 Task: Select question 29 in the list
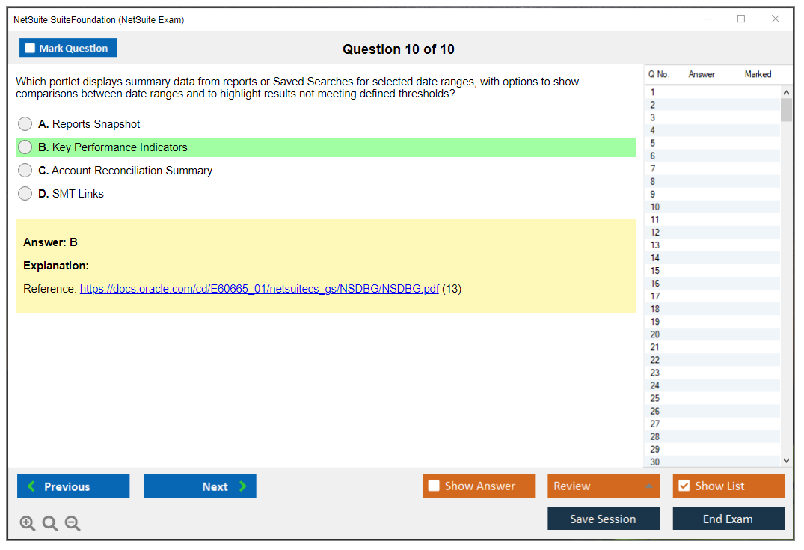pos(712,450)
